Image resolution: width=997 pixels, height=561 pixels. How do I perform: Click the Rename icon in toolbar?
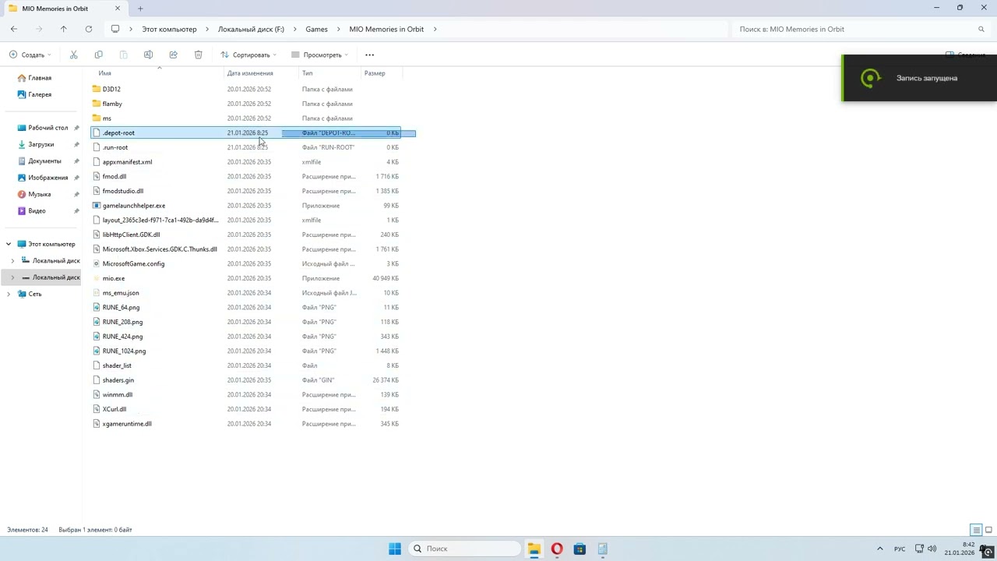tap(148, 55)
